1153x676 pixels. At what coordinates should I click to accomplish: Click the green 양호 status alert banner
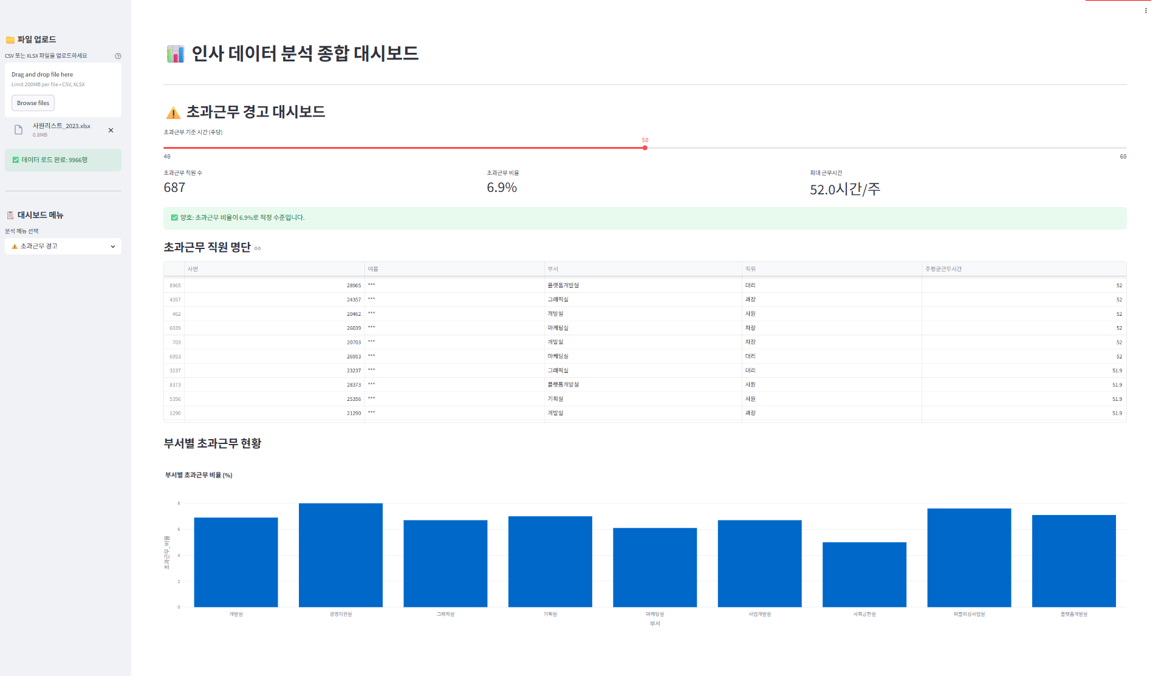click(x=645, y=218)
